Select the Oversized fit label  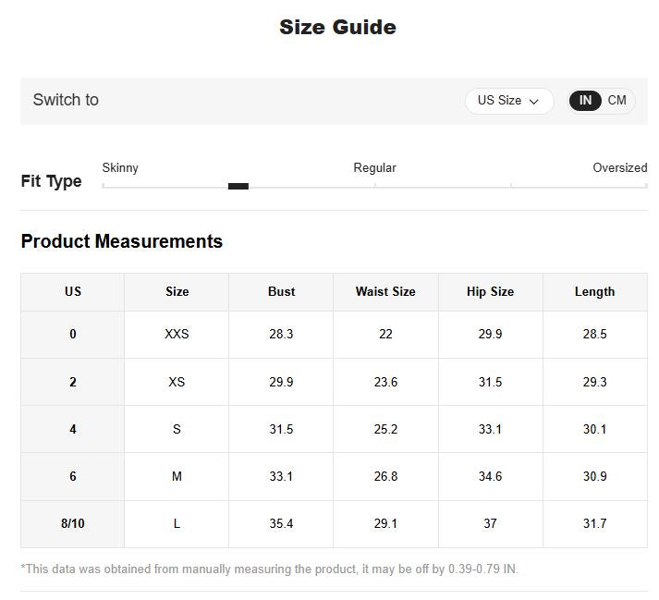click(x=619, y=167)
